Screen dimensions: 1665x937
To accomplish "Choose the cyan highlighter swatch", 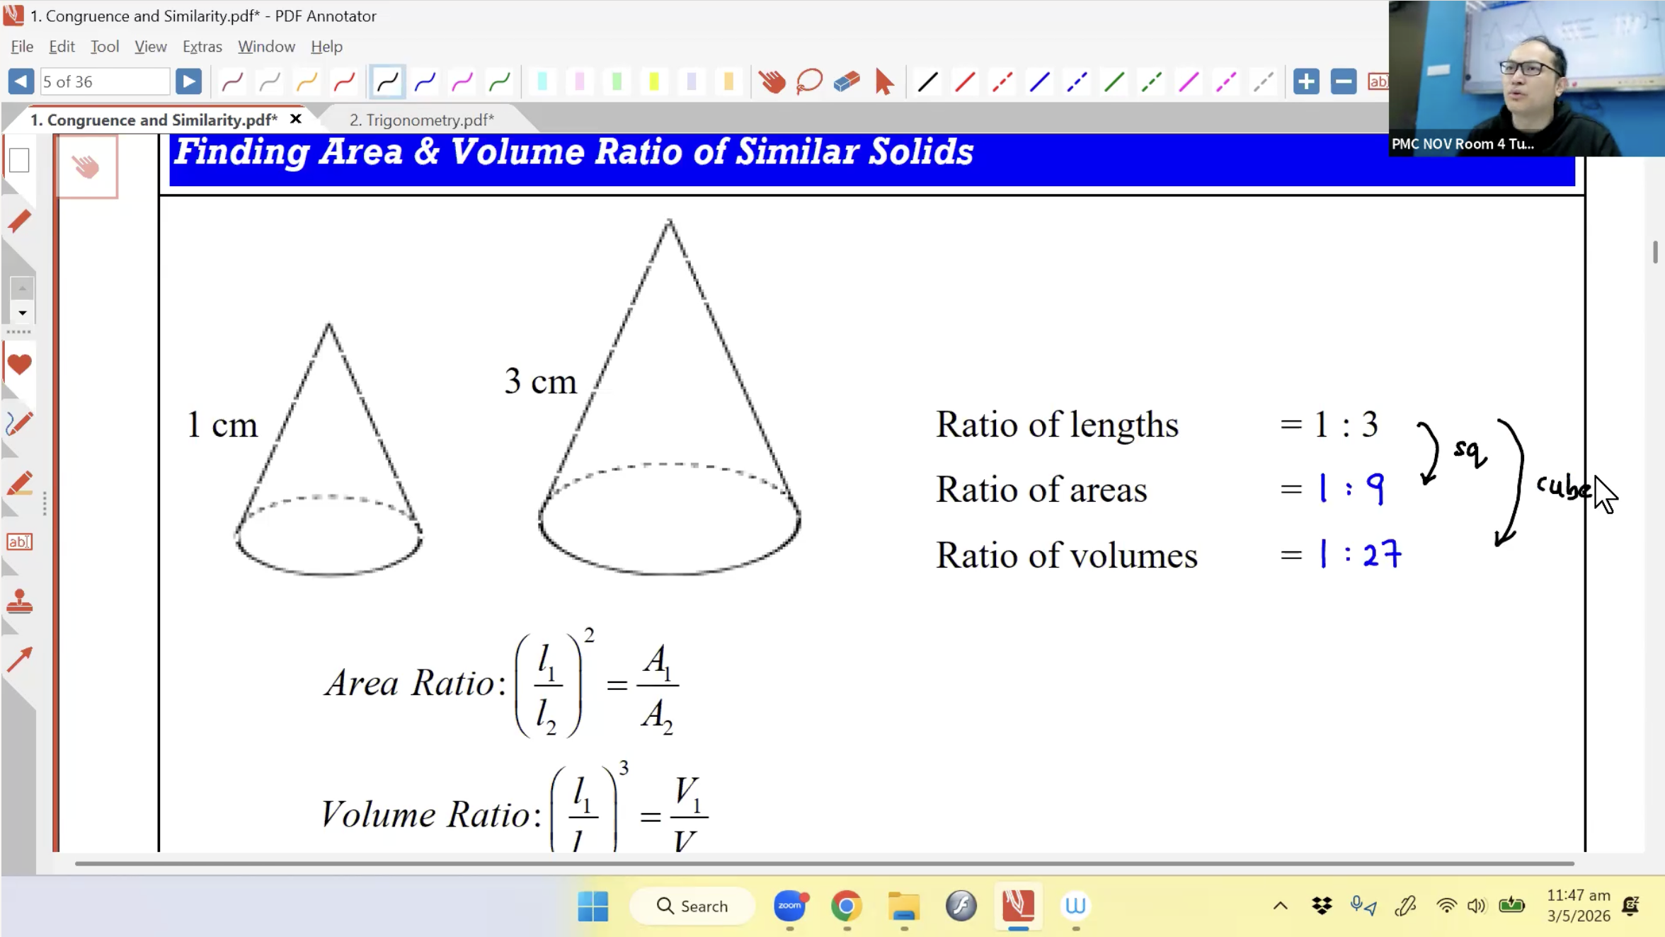I will (x=543, y=82).
